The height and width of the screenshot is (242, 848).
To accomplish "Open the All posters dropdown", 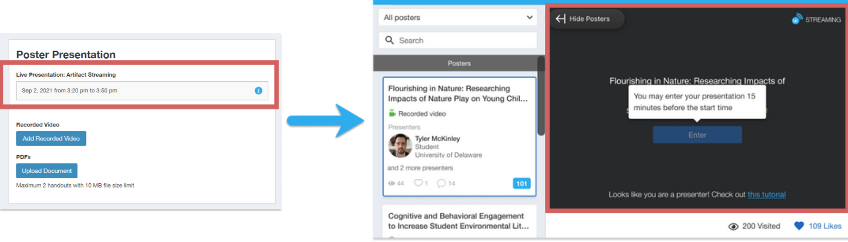I will pyautogui.click(x=457, y=18).
